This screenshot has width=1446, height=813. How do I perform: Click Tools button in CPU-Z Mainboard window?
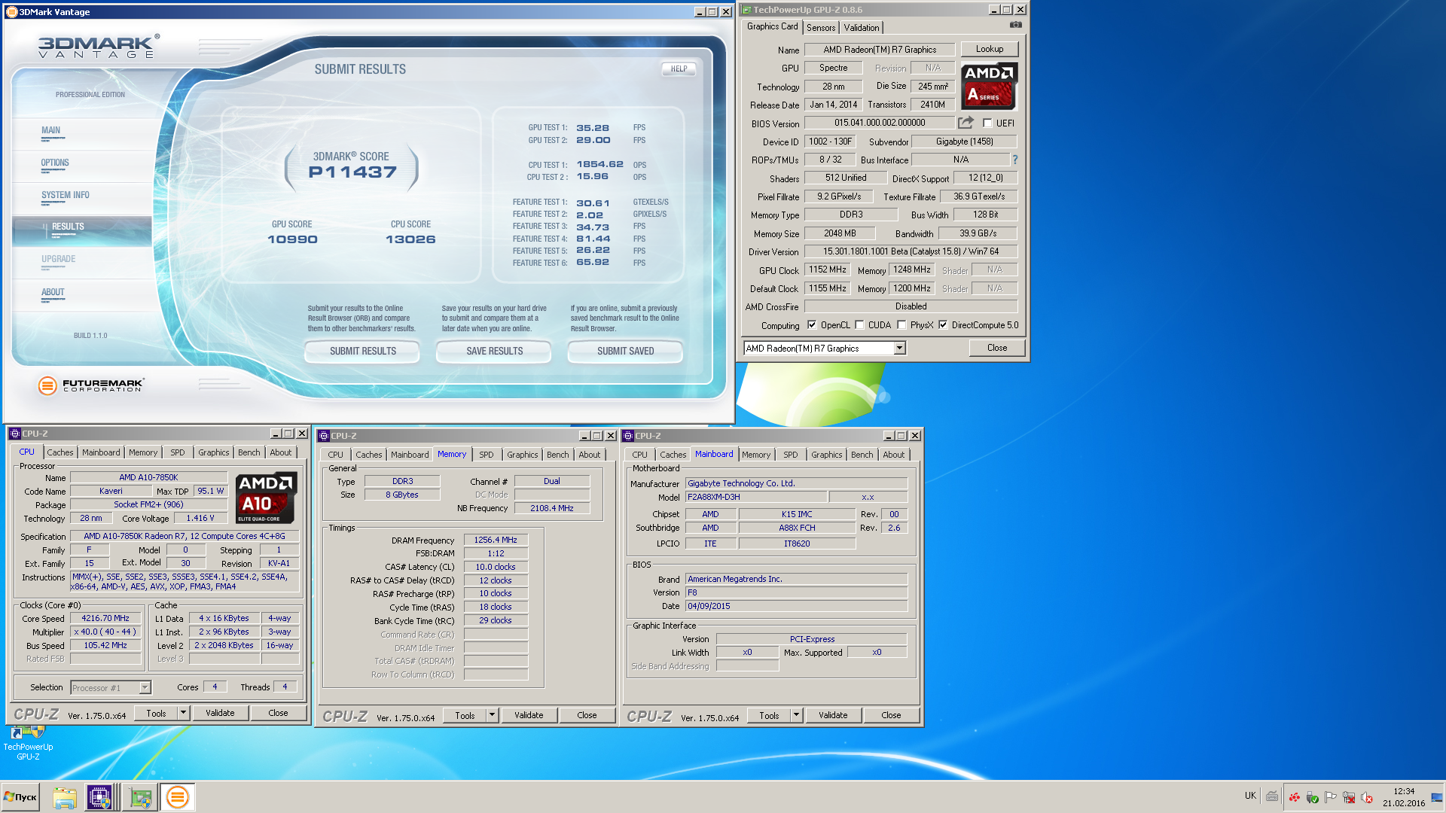(x=769, y=715)
